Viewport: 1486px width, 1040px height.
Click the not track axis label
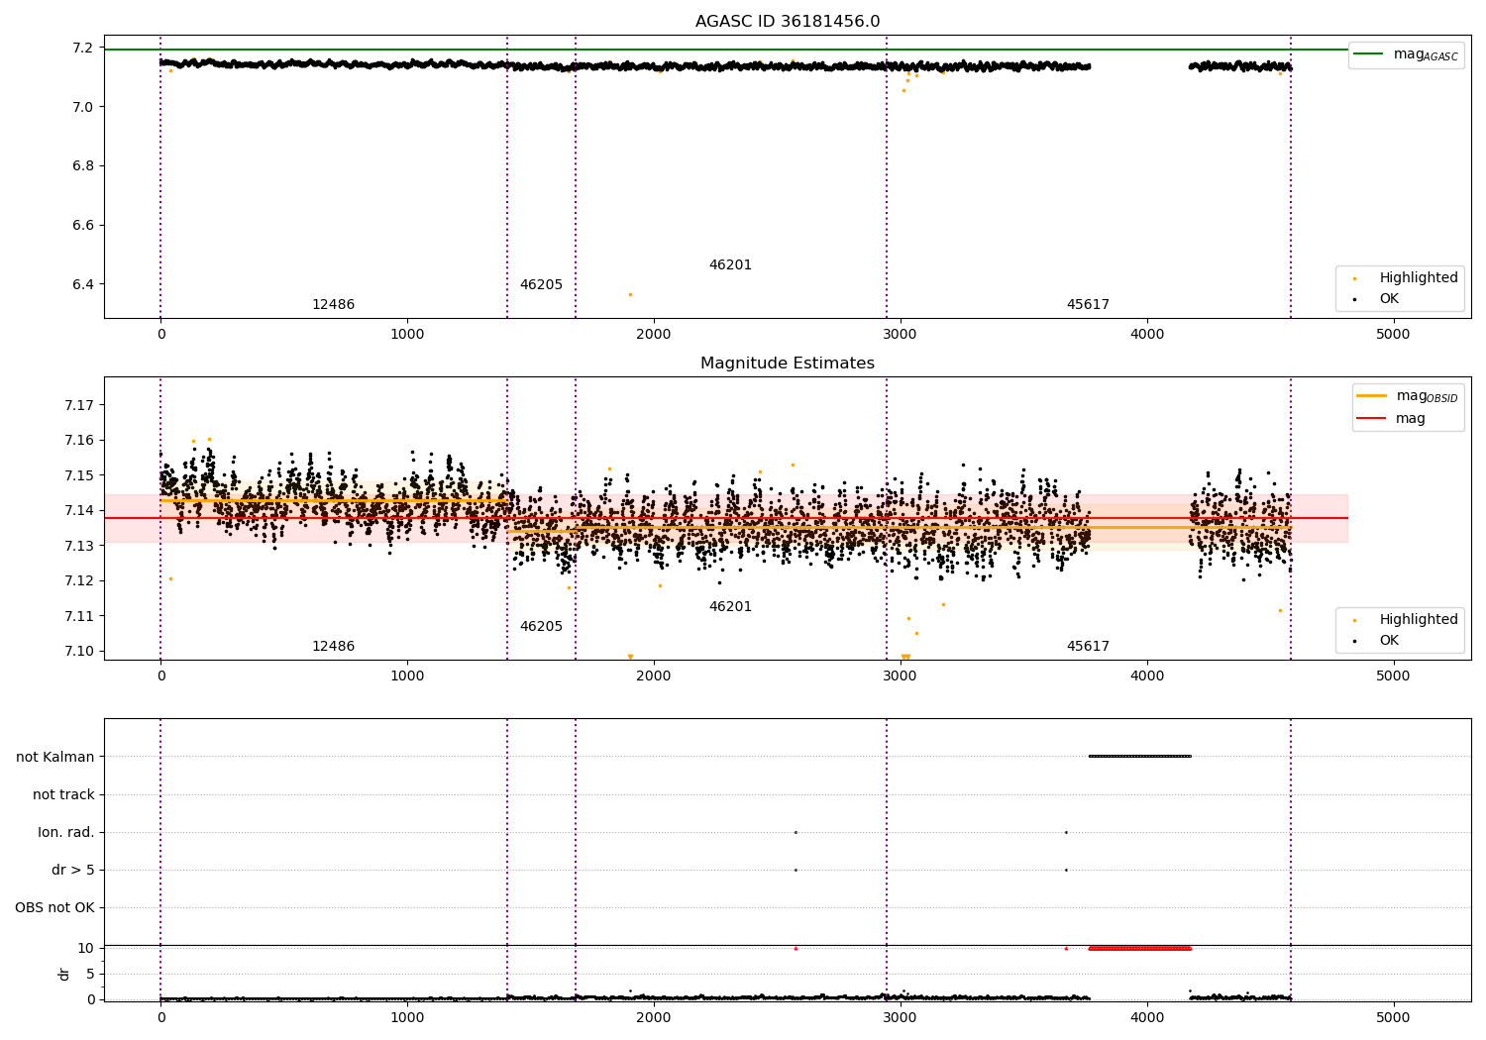pos(63,794)
